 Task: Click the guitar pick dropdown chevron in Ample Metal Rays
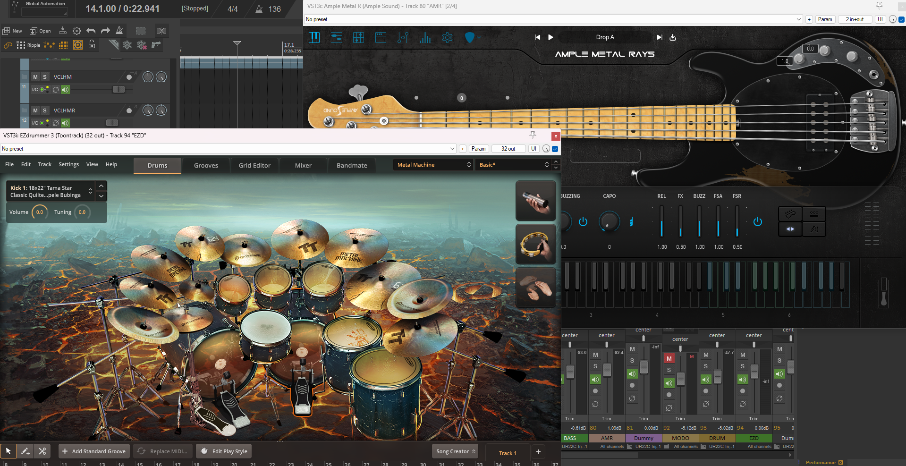click(479, 37)
